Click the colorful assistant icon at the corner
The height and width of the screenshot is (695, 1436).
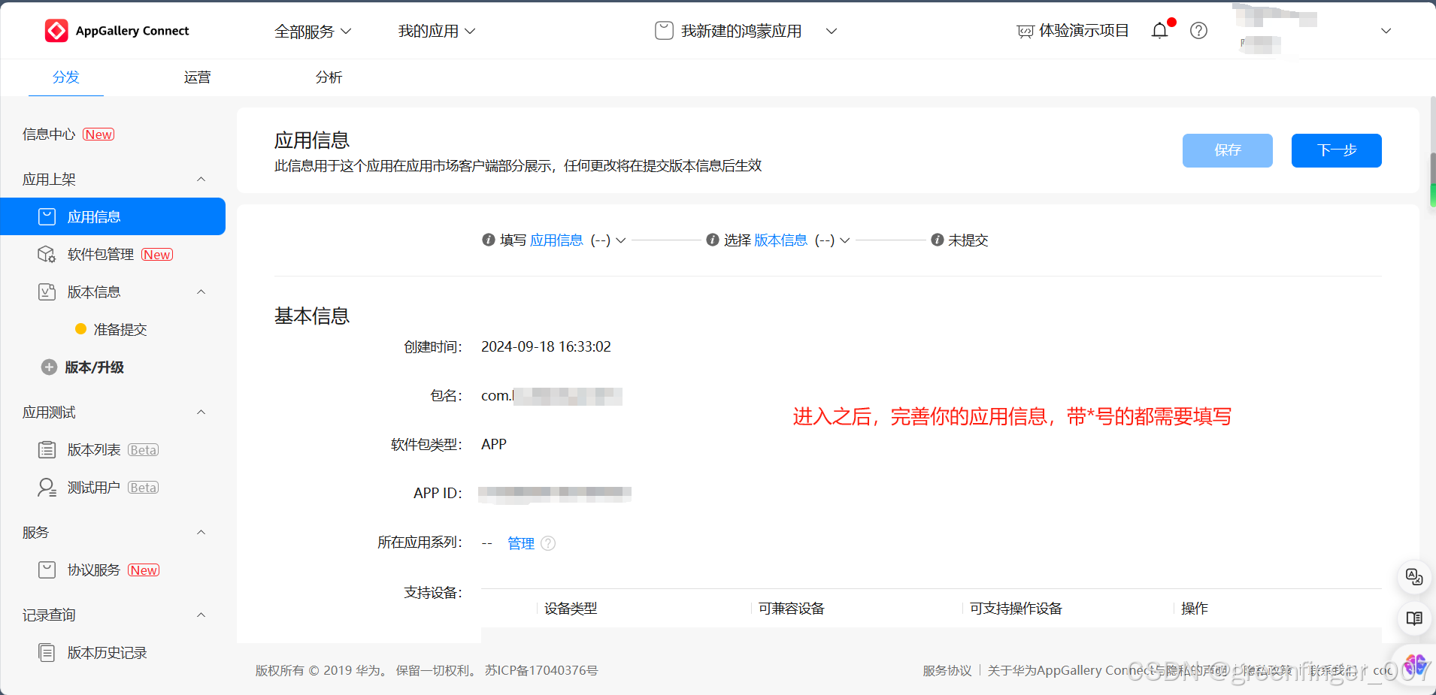coord(1414,665)
